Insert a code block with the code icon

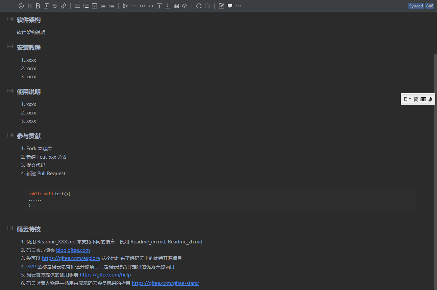142,6
